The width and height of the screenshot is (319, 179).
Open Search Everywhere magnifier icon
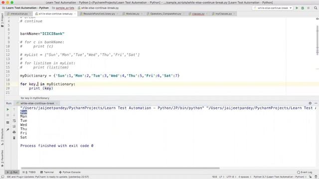pyautogui.click(x=316, y=8)
